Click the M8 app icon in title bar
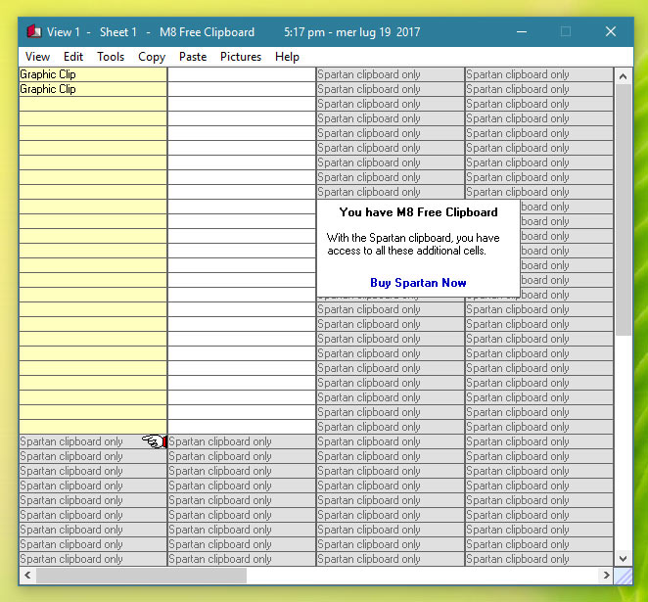Image resolution: width=648 pixels, height=602 pixels. [33, 32]
